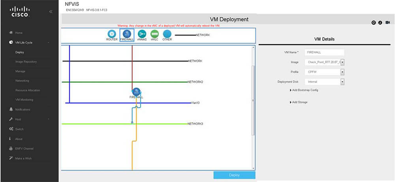The image size is (395, 182).
Task: Click the Notifications bell icon
Action: pyautogui.click(x=11, y=110)
